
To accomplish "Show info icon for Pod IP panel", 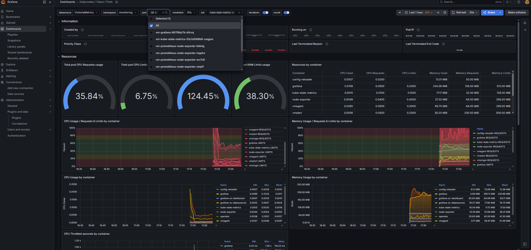I will click(x=418, y=30).
